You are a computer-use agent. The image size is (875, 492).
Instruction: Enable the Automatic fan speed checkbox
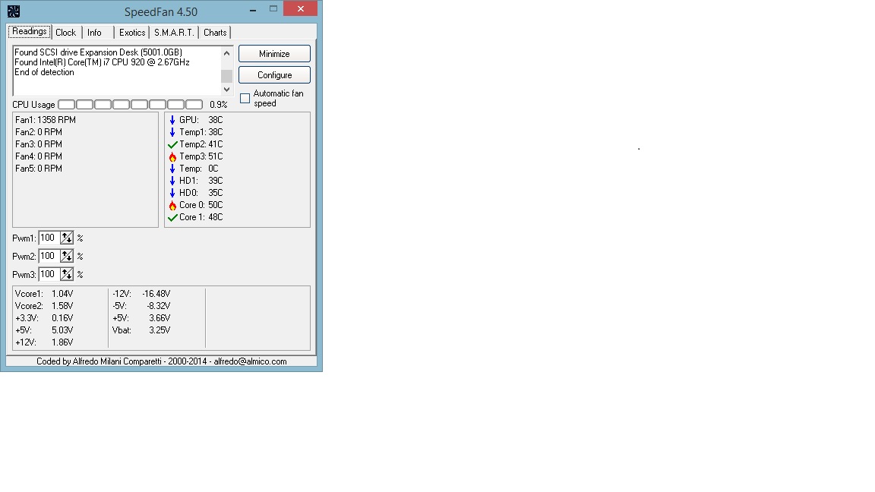(x=245, y=98)
